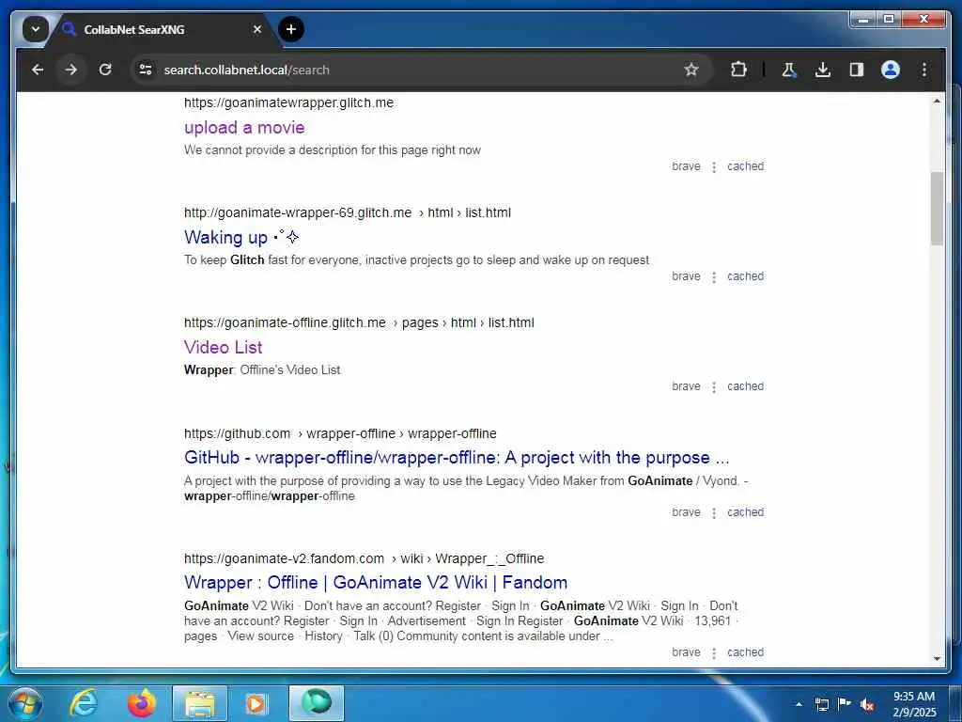Click the muted volume tray icon

click(x=867, y=705)
